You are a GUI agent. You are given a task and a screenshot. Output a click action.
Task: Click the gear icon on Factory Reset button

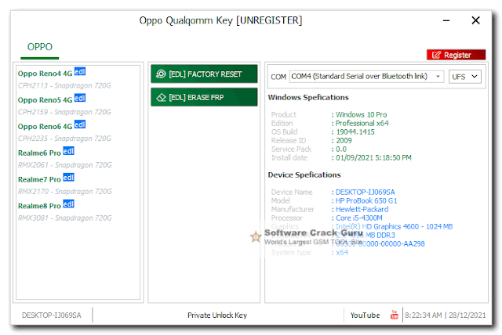(161, 74)
